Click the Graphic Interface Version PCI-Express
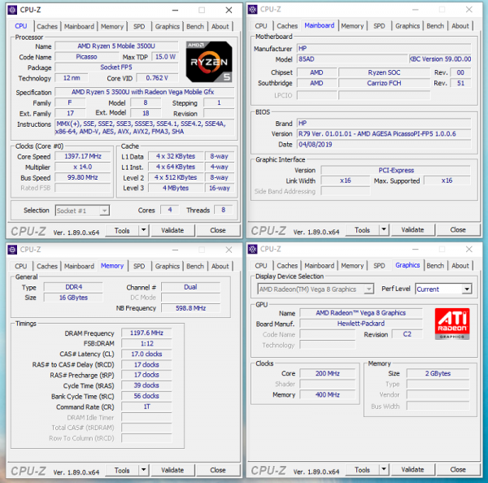The width and height of the screenshot is (488, 483). pos(396,170)
